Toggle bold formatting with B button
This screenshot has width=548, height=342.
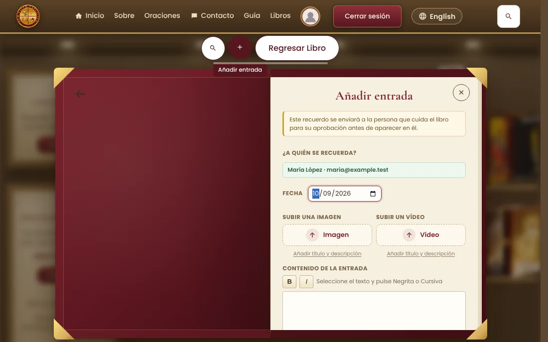coord(289,282)
